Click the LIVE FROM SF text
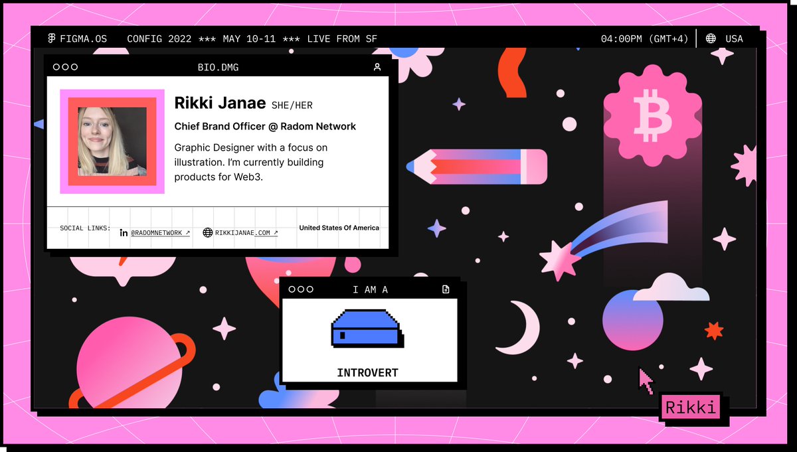Viewport: 797px width, 452px height. (x=342, y=38)
